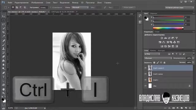Add an Exposure adjustment

click(173, 38)
